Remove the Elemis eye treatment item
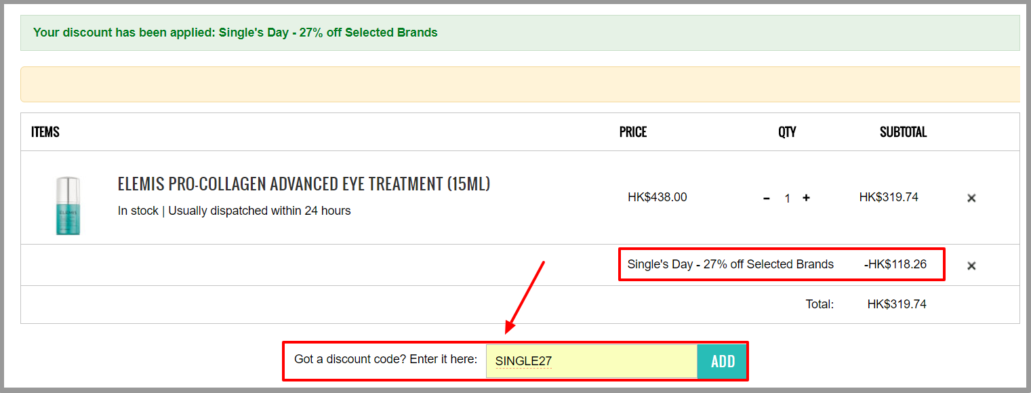 [971, 198]
